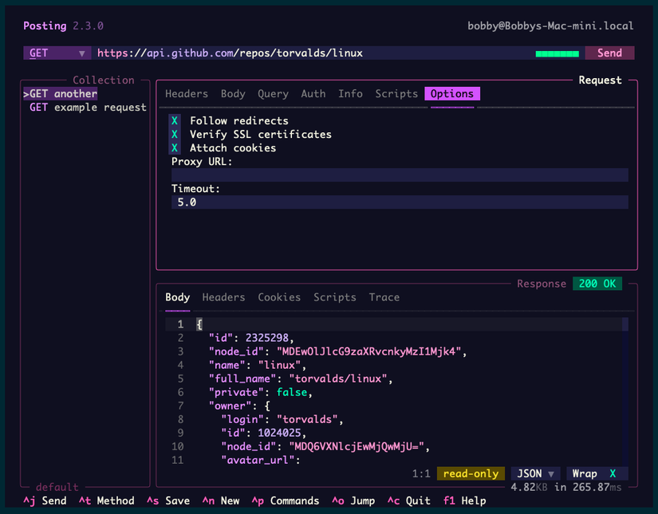Disable the 'Follow redirects' checkbox
The width and height of the screenshot is (658, 514).
175,120
